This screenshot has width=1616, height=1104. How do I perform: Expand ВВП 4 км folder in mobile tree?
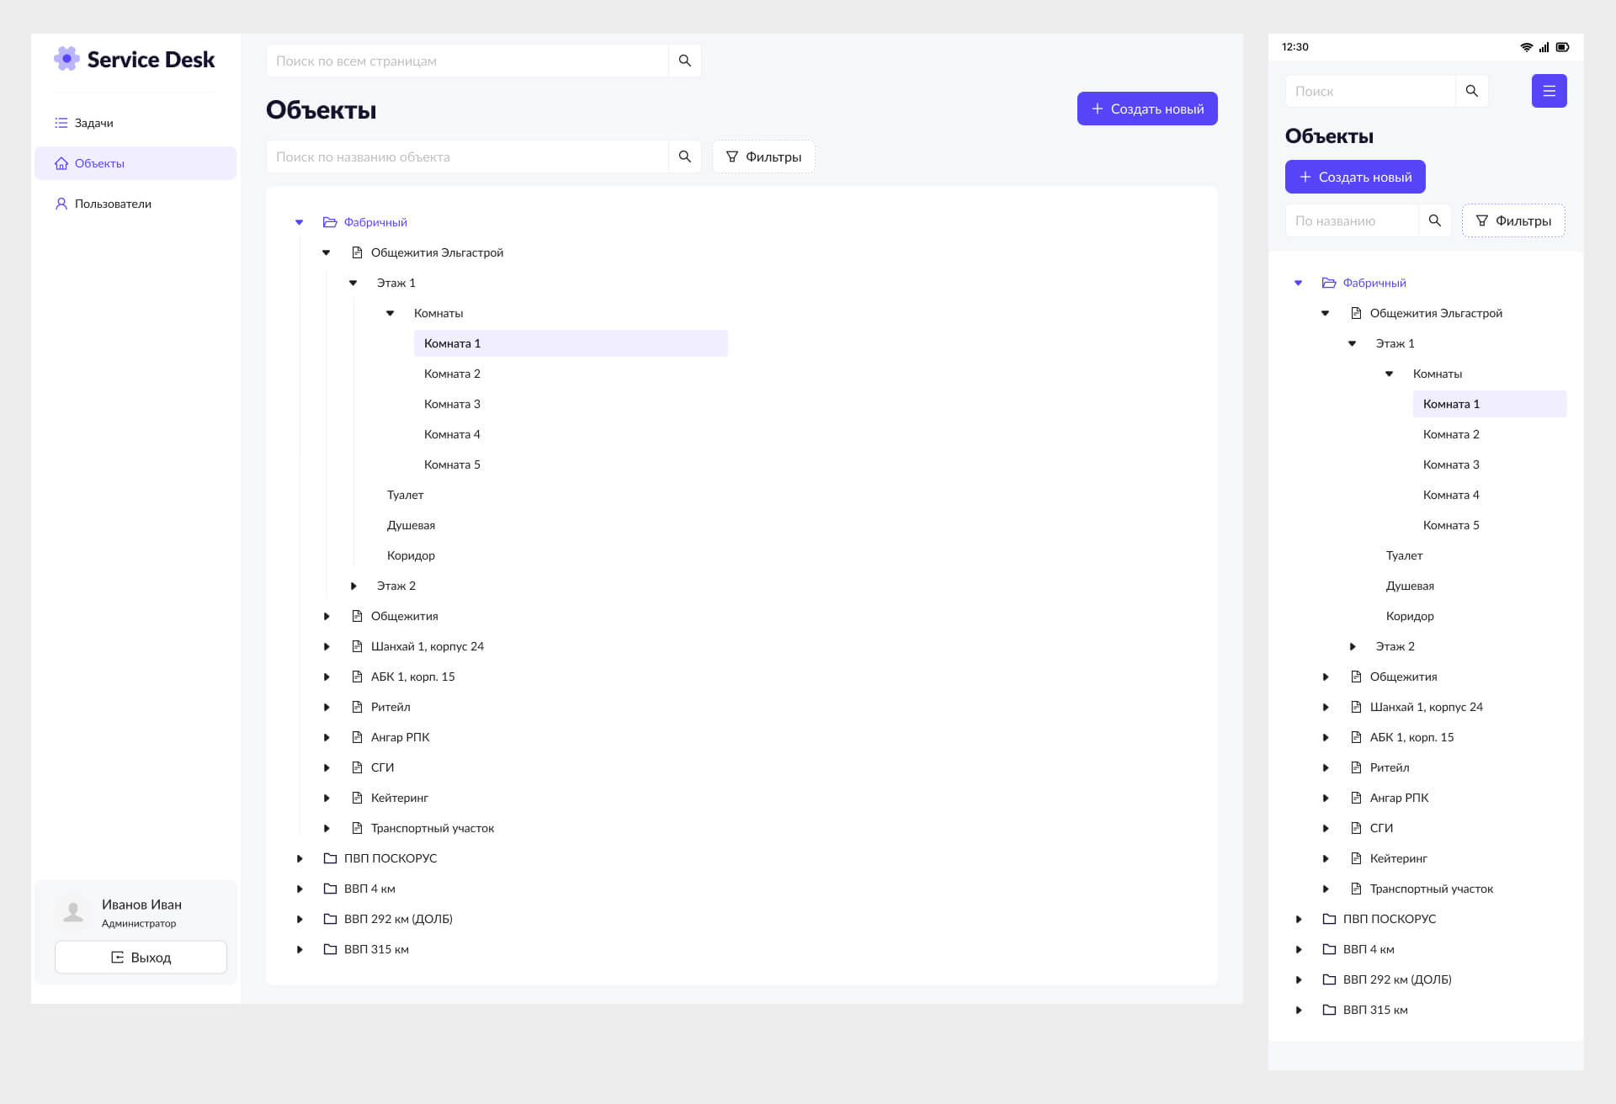(x=1298, y=949)
